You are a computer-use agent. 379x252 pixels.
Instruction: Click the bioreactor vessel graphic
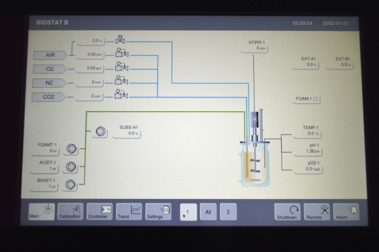pos(255,163)
